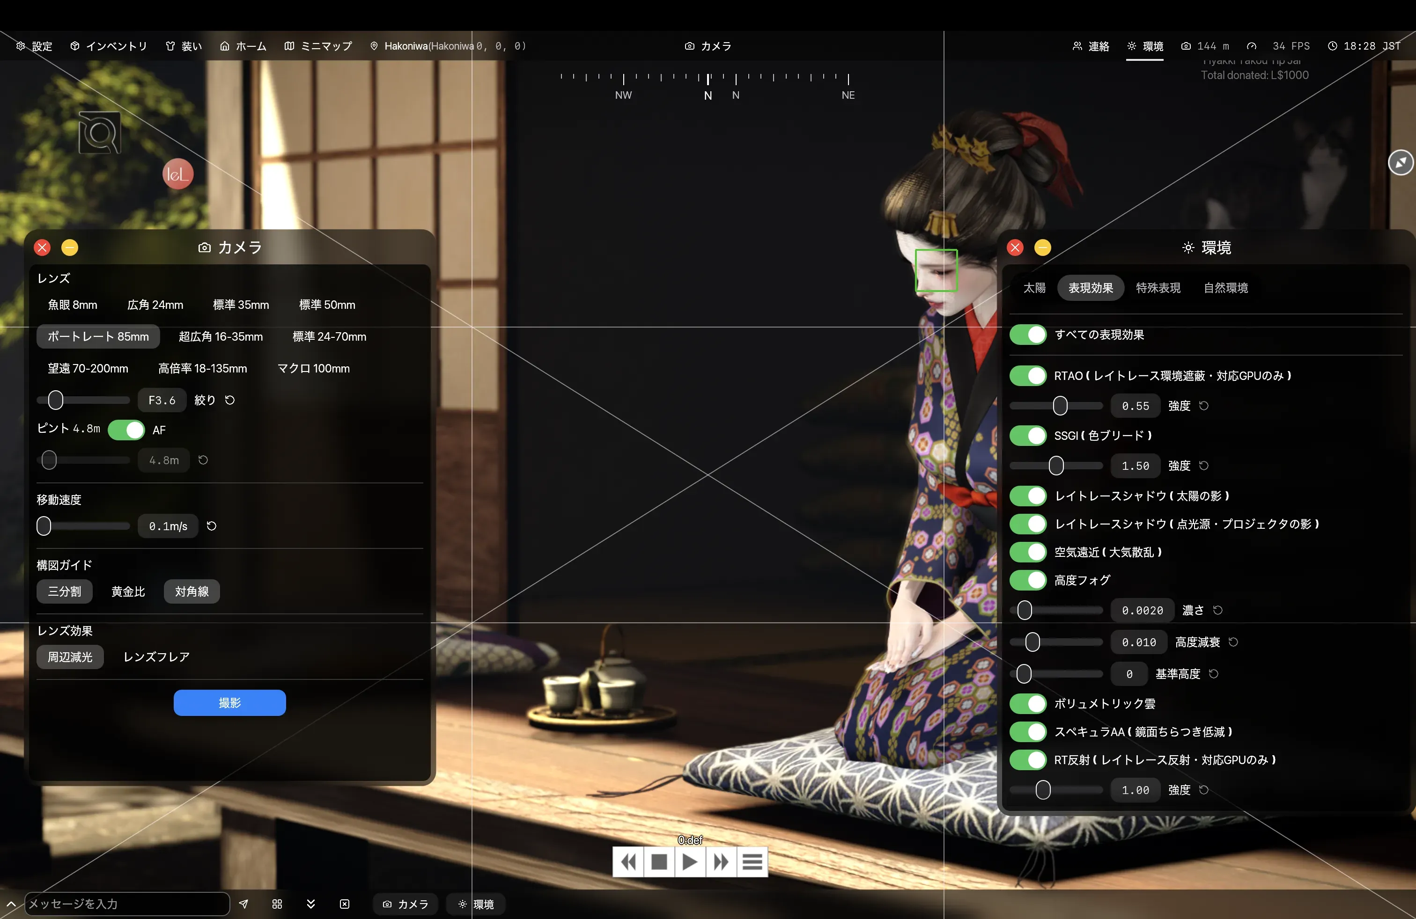Open the grid apps icon beside chat

[x=277, y=904]
